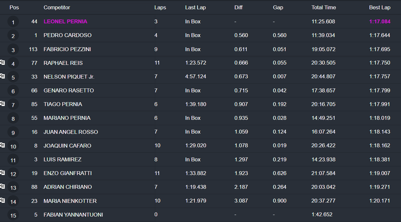Click the checkered flag beside Maria Nienkotter

coord(3,200)
